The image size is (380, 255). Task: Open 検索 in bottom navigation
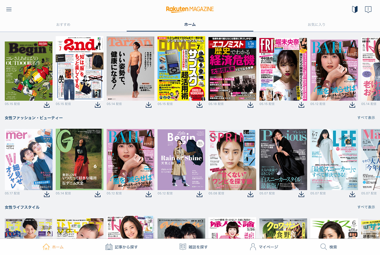pos(329,247)
